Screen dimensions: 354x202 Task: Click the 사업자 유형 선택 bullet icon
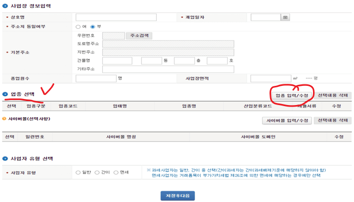coord(5,159)
